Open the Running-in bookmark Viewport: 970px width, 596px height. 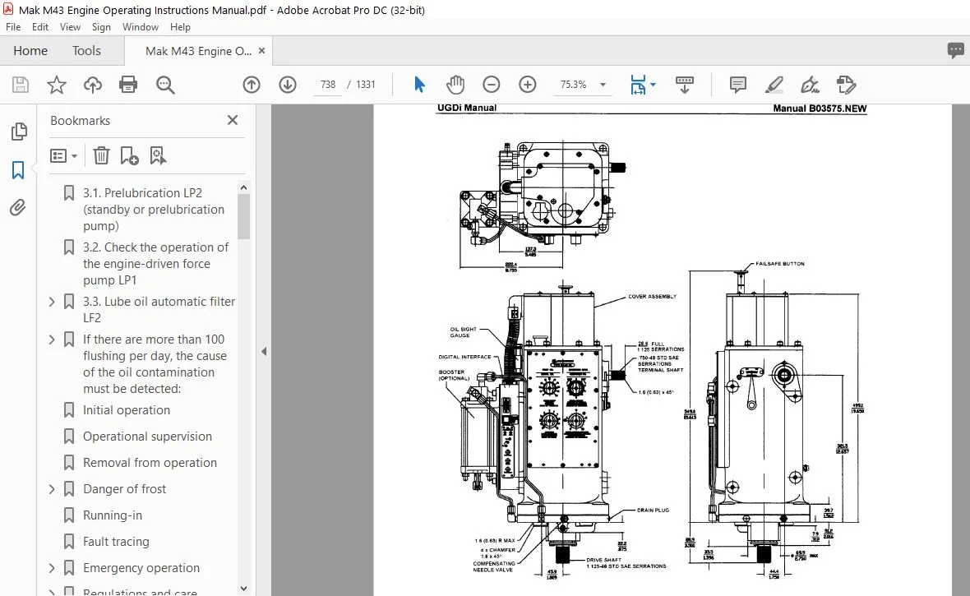click(113, 515)
